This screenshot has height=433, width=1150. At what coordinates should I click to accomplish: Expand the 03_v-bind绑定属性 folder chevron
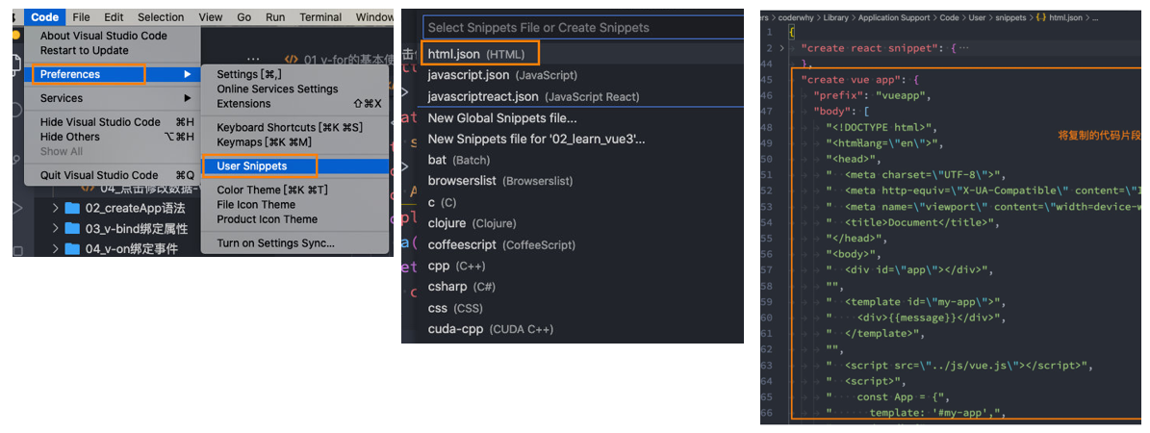pyautogui.click(x=55, y=229)
